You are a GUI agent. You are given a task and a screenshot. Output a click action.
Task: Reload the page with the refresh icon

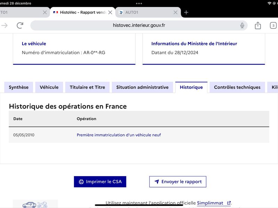(20, 25)
